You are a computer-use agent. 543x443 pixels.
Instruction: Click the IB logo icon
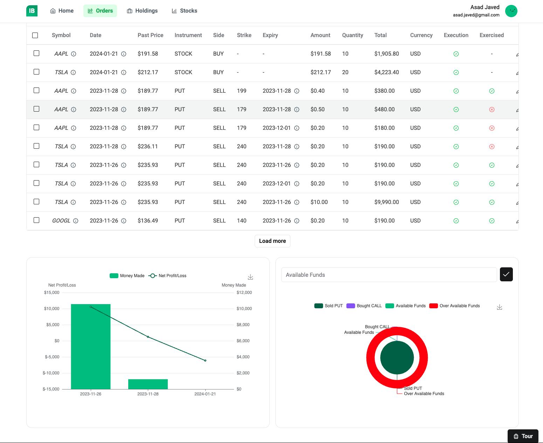[32, 11]
